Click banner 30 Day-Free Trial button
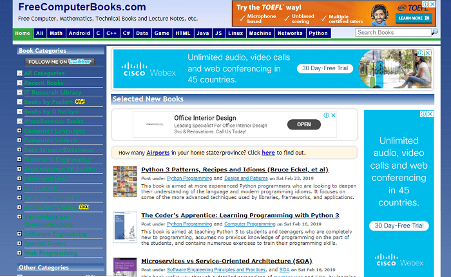Screen dimensions: 451x277 [325, 68]
